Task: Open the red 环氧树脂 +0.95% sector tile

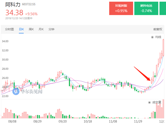Action: click(x=121, y=8)
